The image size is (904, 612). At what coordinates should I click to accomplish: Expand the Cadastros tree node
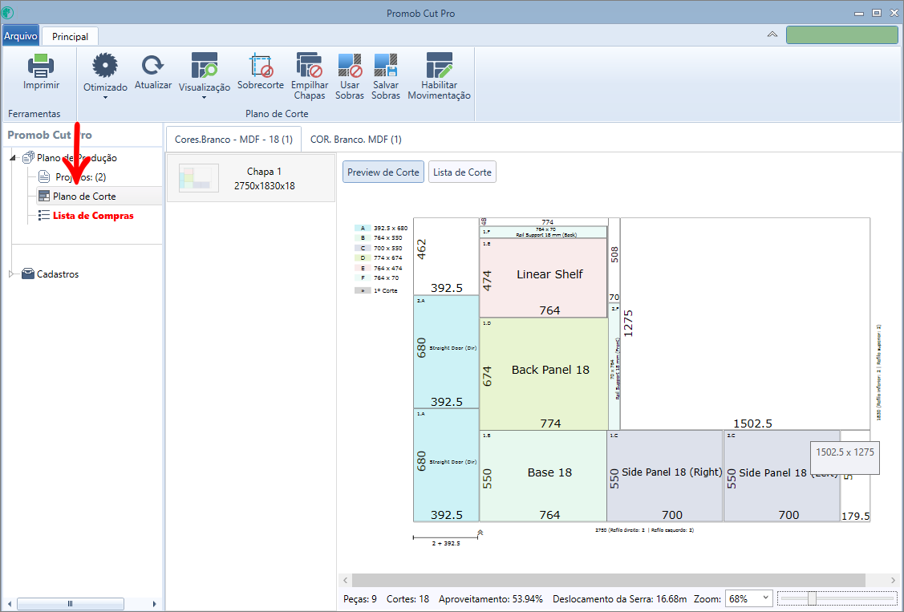11,274
